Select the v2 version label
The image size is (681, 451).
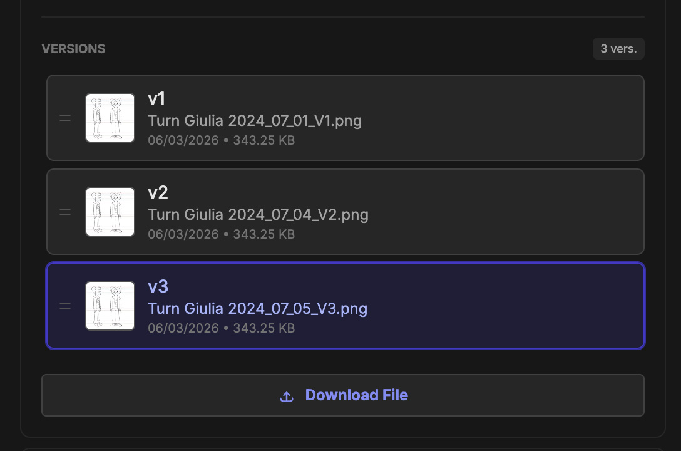pos(158,193)
